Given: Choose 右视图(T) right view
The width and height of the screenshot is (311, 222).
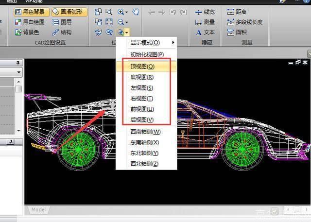Looking at the screenshot, I should click(146, 98).
